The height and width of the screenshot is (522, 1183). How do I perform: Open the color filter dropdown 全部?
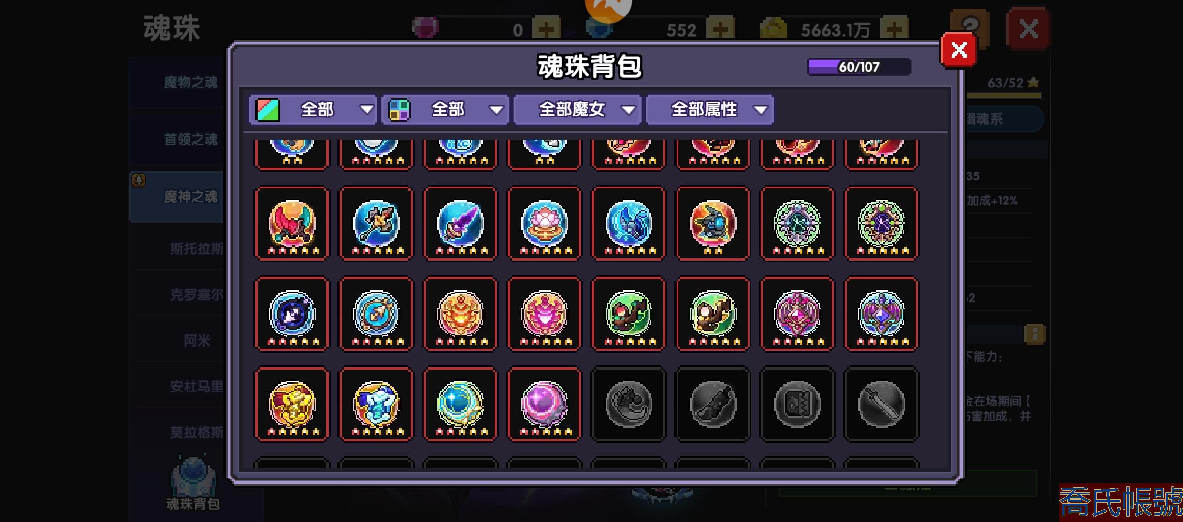coord(313,110)
